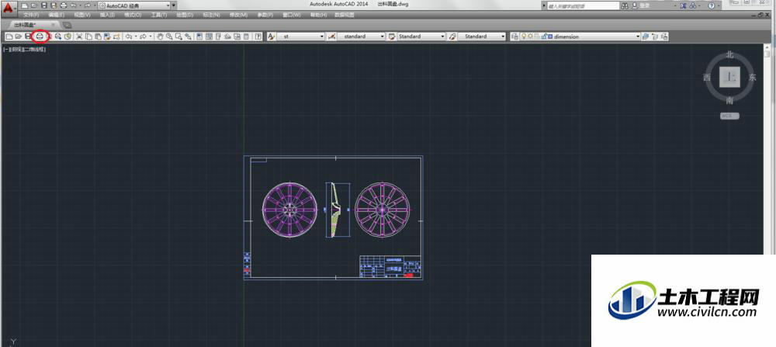Viewport: 776px width, 347px height.
Task: Click the Help question-mark icon on Standard toolbar
Action: click(258, 36)
